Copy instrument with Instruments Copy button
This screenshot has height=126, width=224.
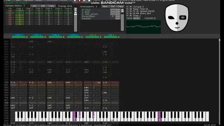[120, 6]
